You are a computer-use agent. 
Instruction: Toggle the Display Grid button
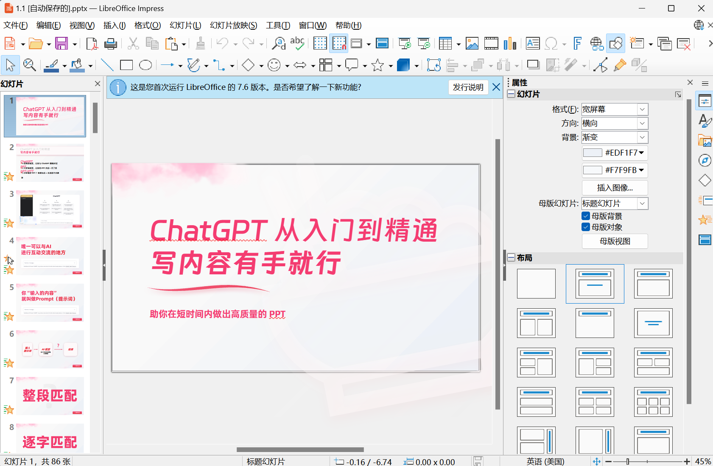(x=320, y=44)
